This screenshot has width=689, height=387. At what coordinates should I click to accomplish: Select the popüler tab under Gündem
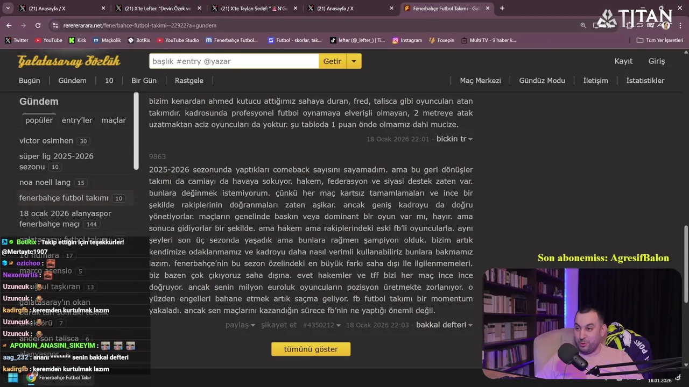[39, 120]
